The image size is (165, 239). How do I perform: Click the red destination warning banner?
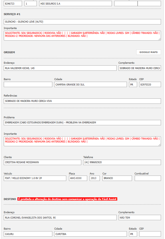coord(67,199)
